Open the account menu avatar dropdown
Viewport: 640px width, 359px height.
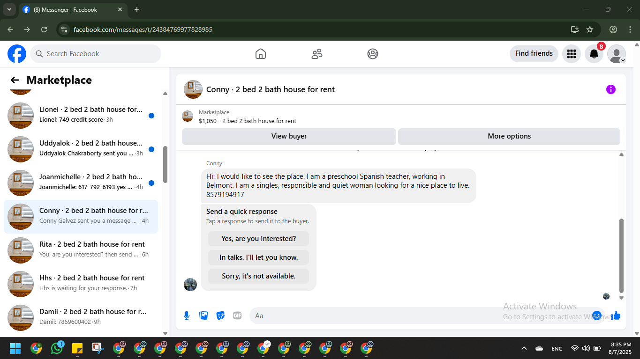click(617, 54)
